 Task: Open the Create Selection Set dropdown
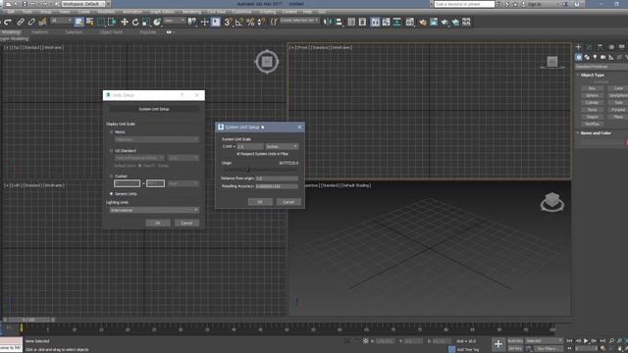click(x=299, y=20)
